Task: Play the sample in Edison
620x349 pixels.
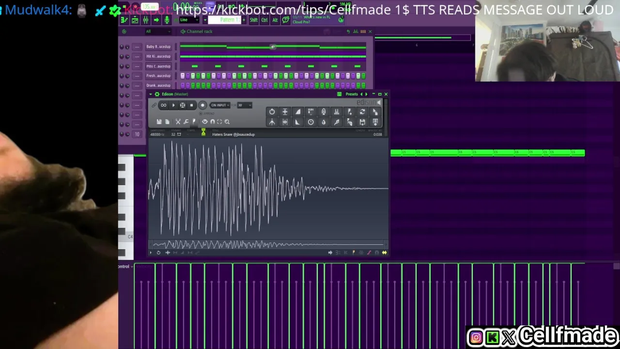Action: pos(173,105)
